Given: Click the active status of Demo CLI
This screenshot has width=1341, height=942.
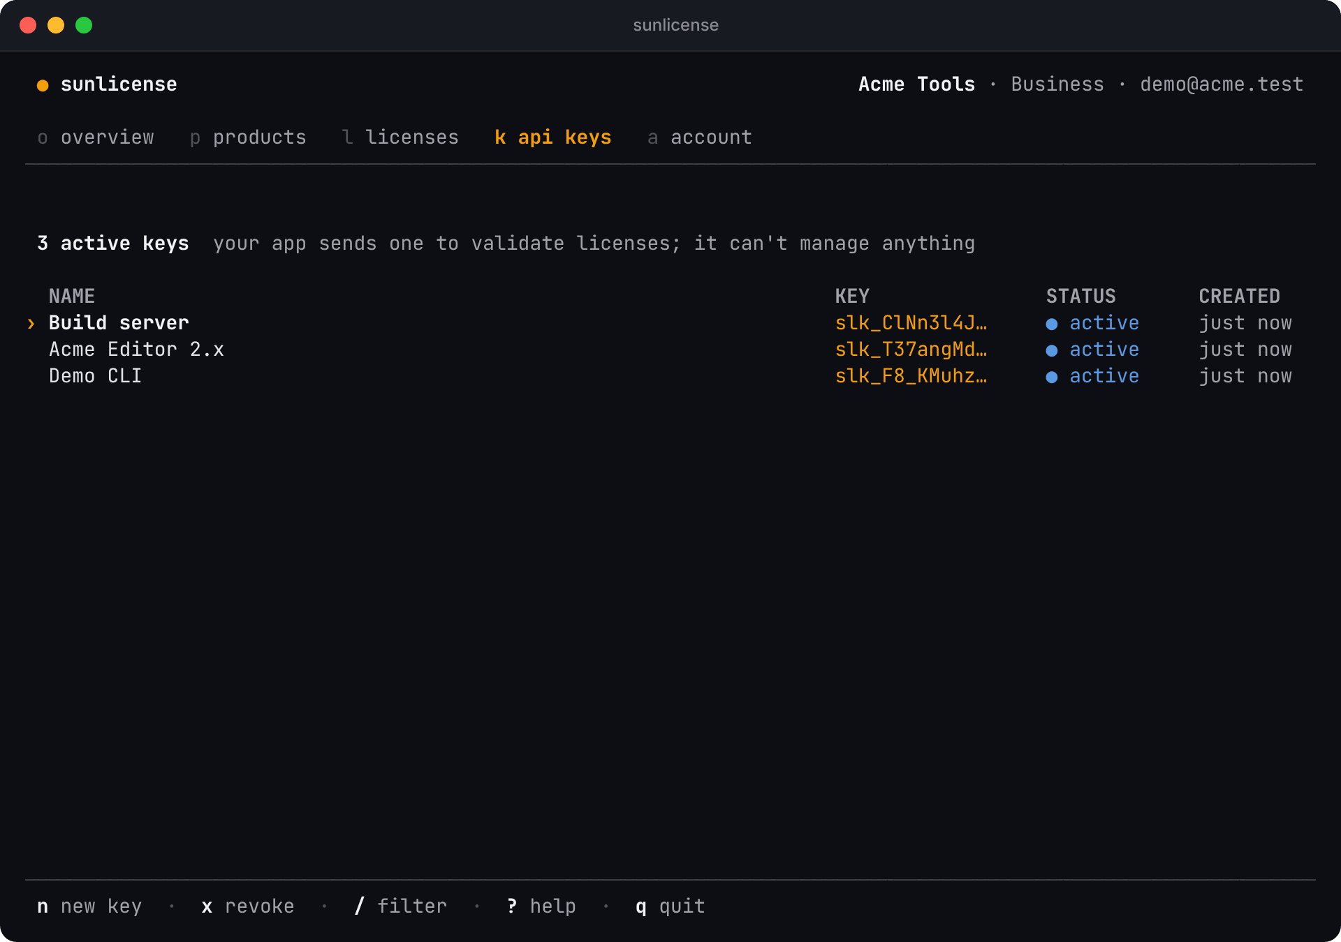Looking at the screenshot, I should (x=1092, y=376).
